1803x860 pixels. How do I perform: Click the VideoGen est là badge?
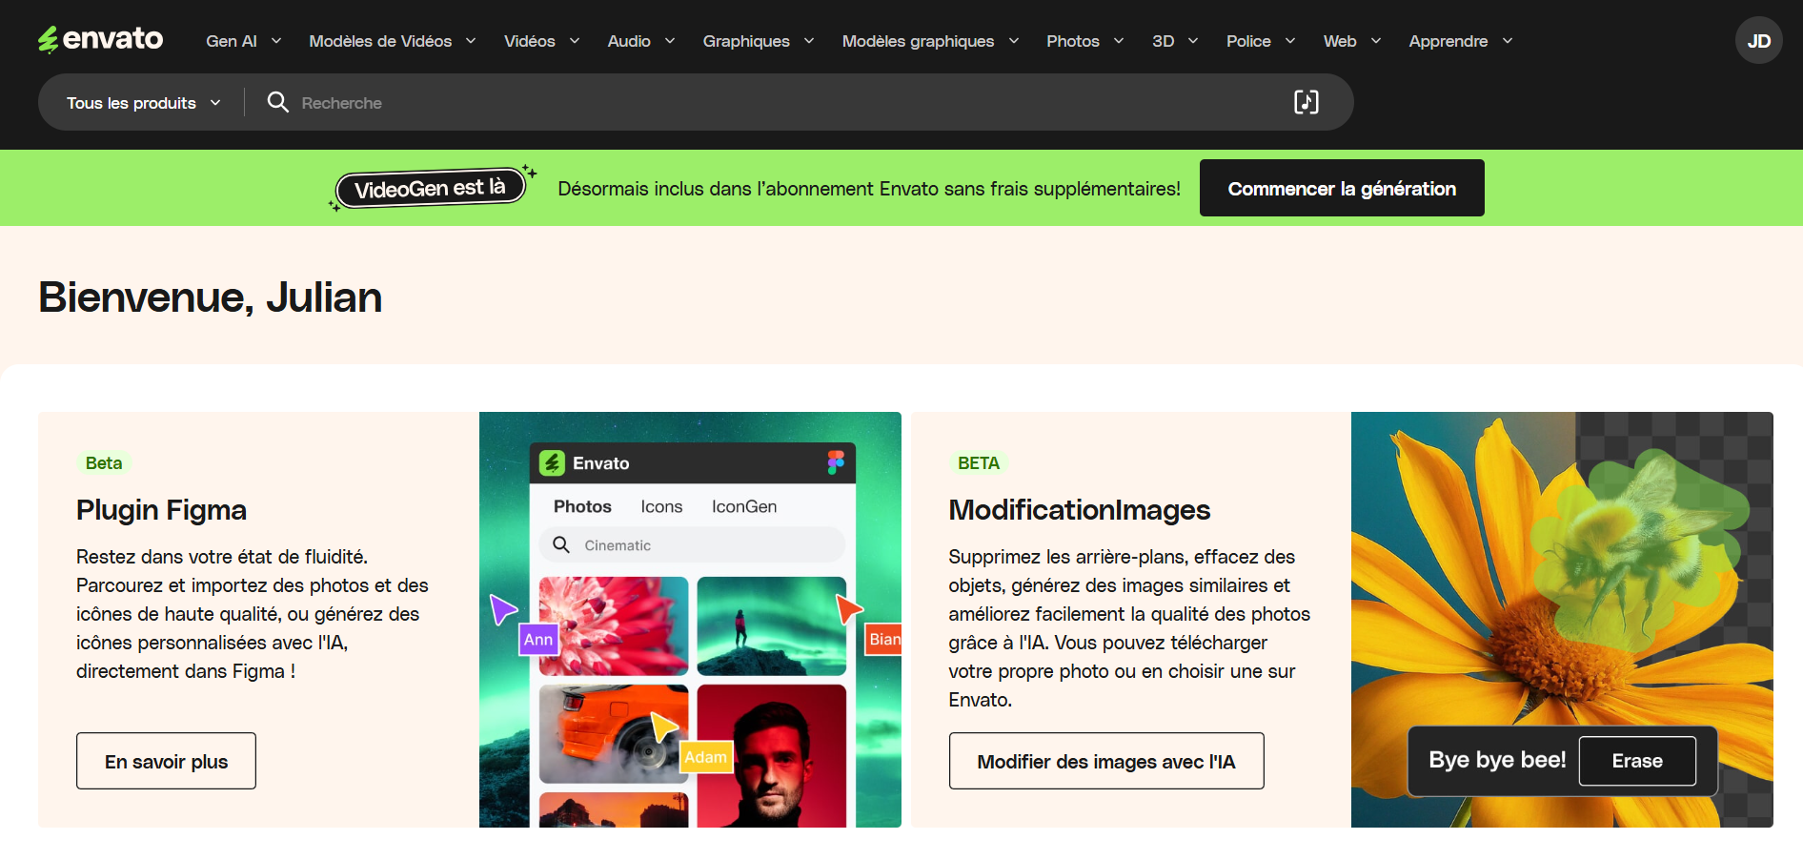(430, 188)
